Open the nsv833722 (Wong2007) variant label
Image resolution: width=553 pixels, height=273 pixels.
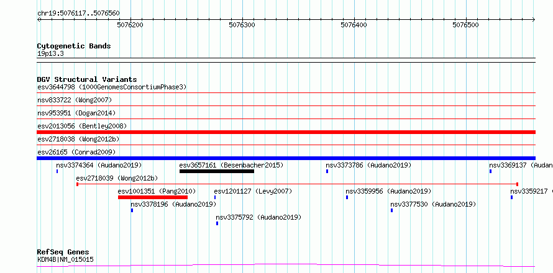click(x=75, y=101)
